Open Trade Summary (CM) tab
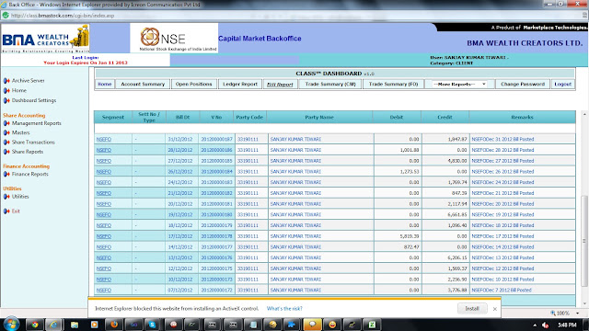 coord(330,84)
